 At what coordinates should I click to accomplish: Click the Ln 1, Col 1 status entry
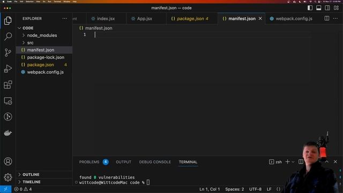[x=210, y=189]
